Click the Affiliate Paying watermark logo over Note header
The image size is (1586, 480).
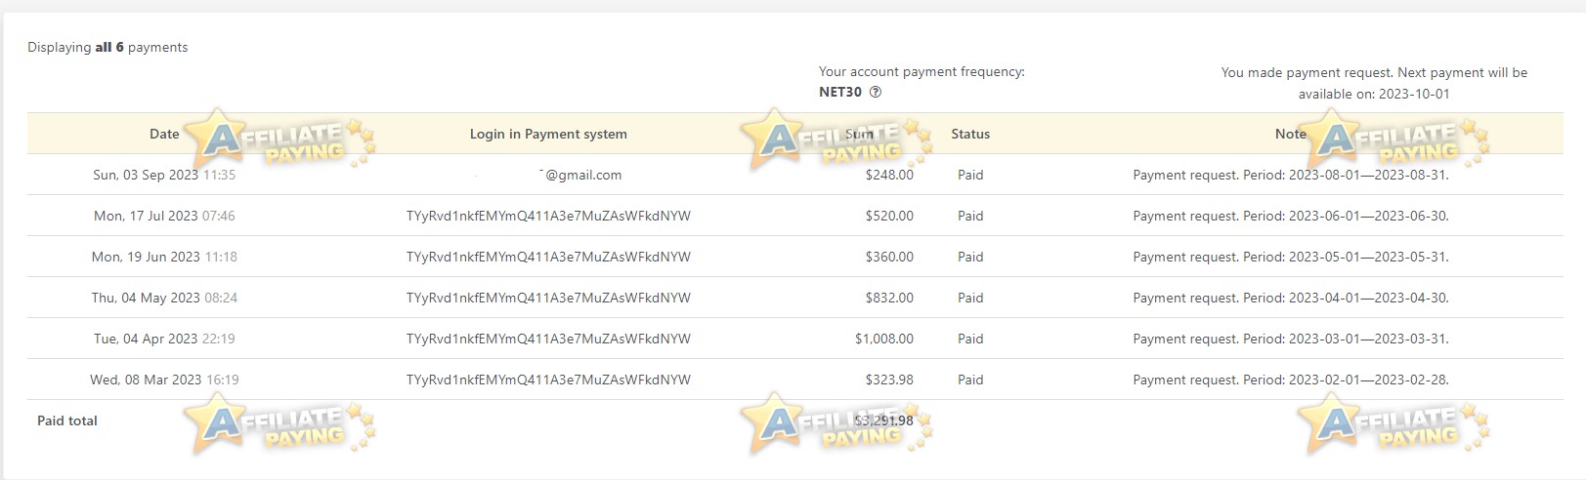click(x=1393, y=140)
